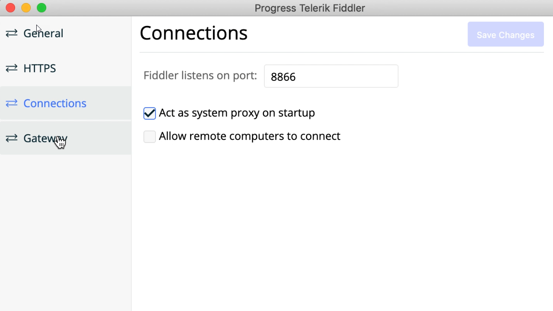Click the Connections page heading

pos(194,33)
